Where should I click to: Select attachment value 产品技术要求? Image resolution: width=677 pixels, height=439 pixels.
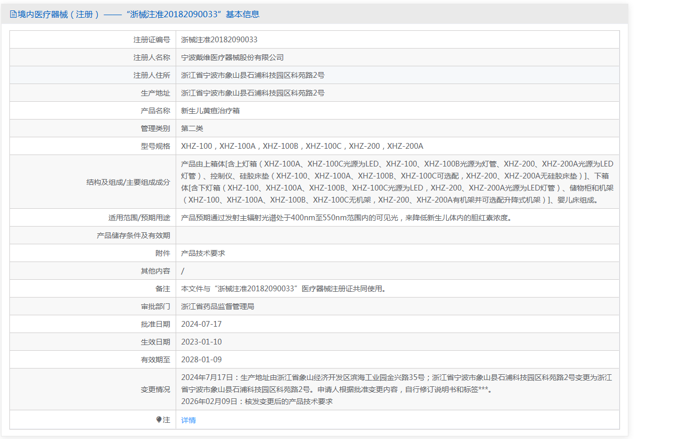click(x=203, y=253)
